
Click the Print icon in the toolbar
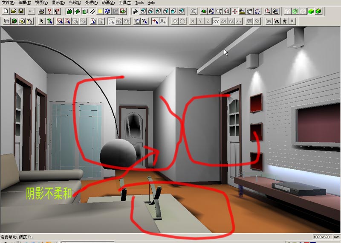[41, 11]
